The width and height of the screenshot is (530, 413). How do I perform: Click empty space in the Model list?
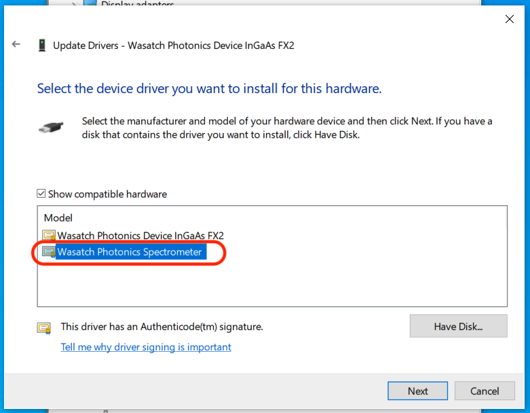271,285
